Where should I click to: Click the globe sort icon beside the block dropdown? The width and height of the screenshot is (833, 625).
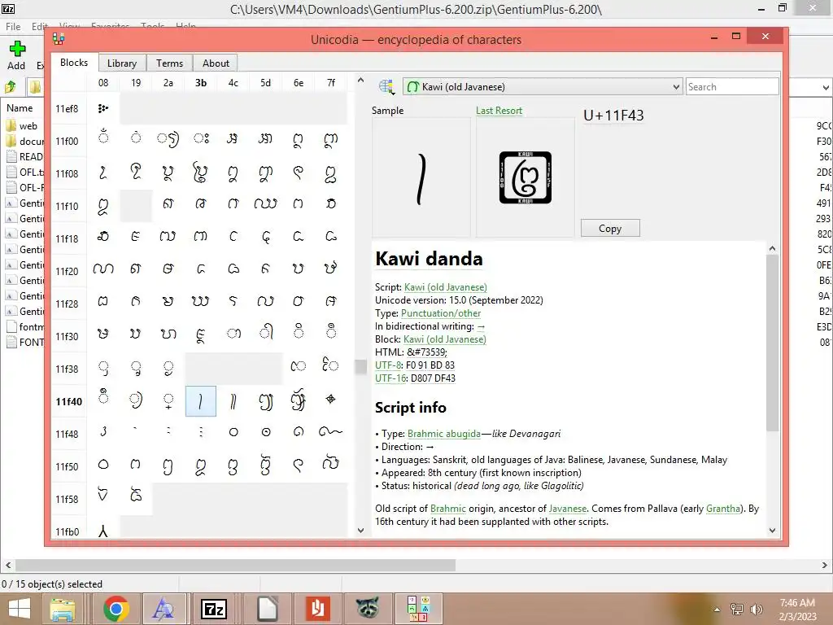coord(386,86)
